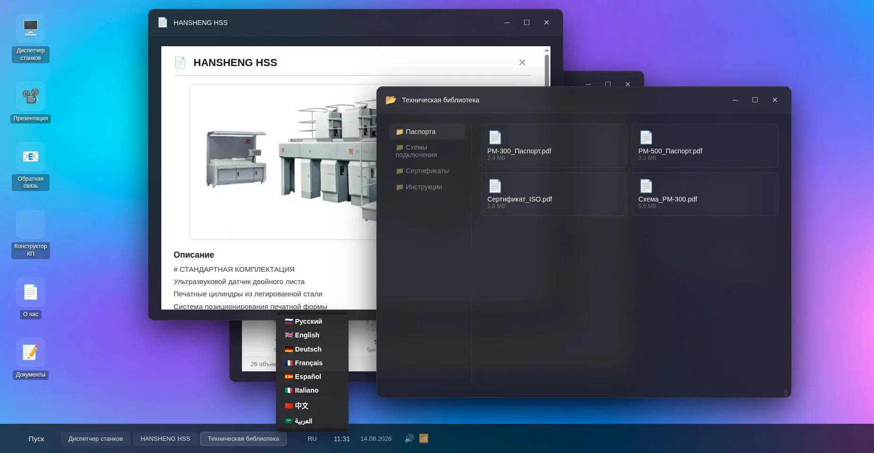
Task: Click the HANSHENG HSS machine product image
Action: 283,161
